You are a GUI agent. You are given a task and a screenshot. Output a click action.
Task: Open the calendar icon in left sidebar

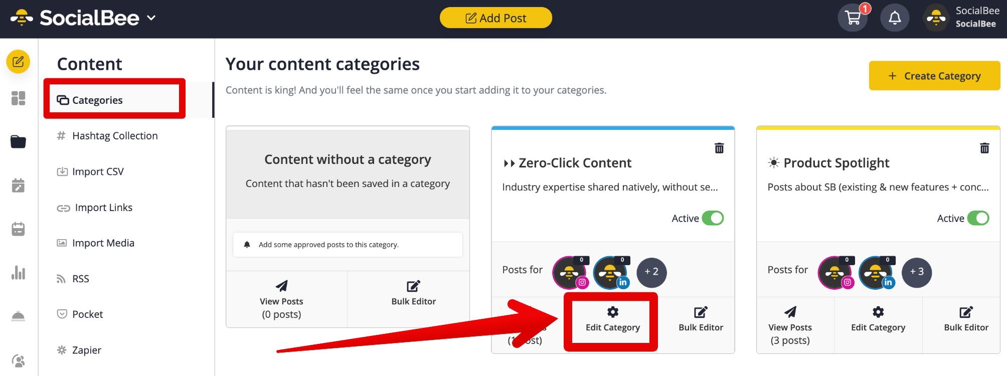[19, 229]
